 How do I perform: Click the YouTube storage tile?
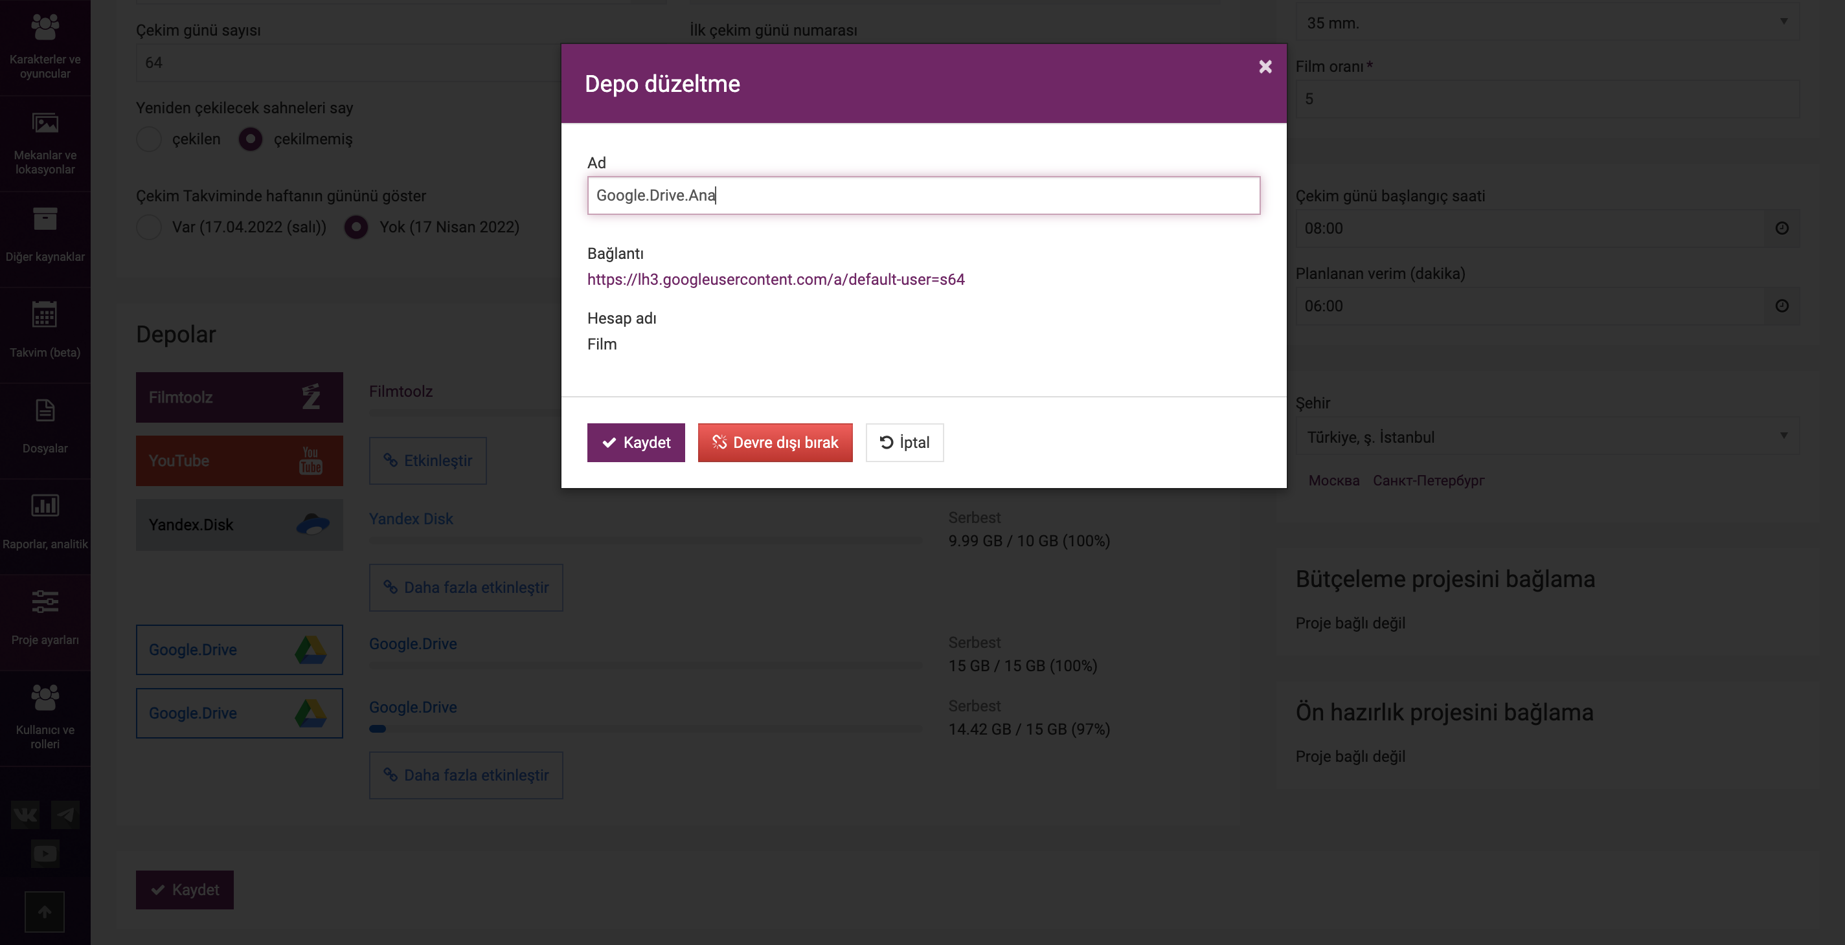pyautogui.click(x=239, y=461)
